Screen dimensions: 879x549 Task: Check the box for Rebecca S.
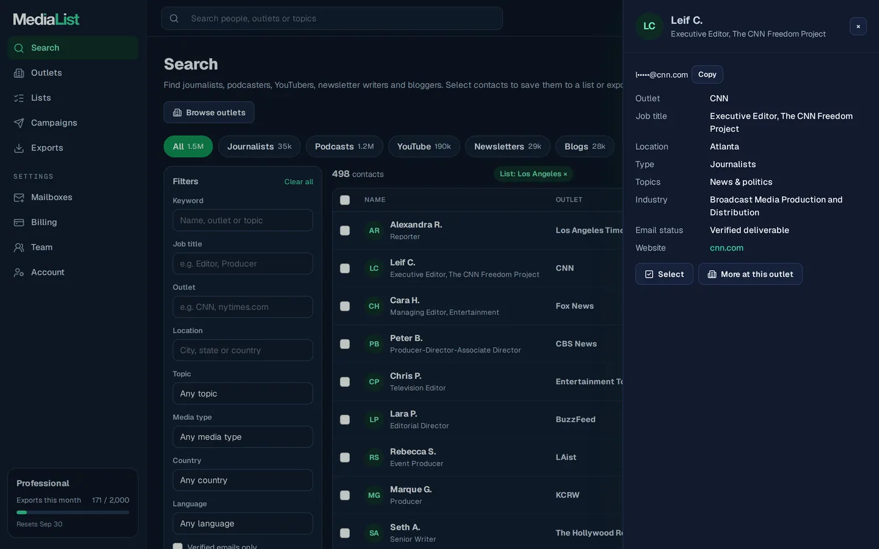345,457
